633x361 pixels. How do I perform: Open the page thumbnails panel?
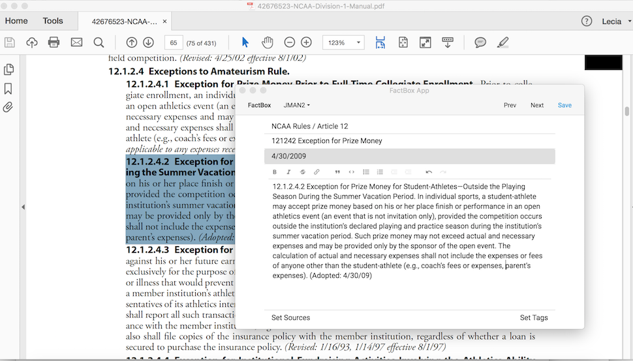click(8, 69)
